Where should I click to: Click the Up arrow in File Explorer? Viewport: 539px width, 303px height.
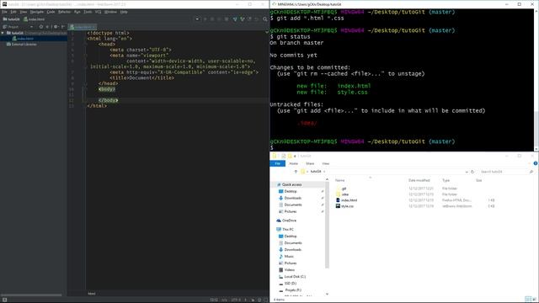pyautogui.click(x=296, y=172)
